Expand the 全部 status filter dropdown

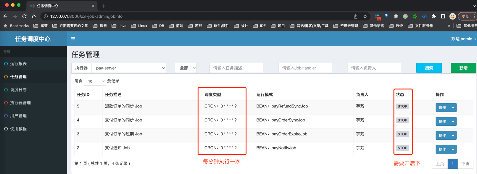coord(186,68)
